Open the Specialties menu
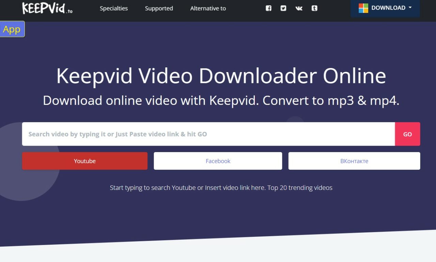The height and width of the screenshot is (262, 436). tap(114, 8)
